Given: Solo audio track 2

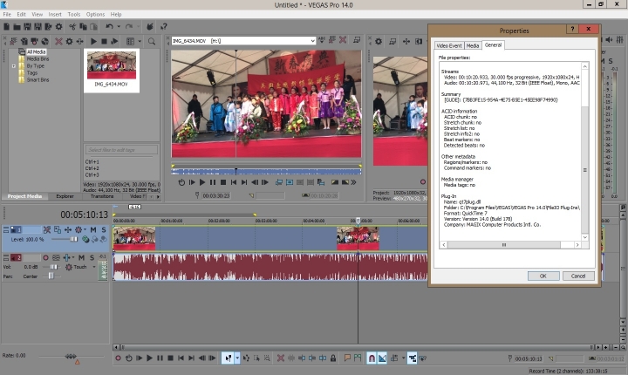Looking at the screenshot, I should 92,257.
